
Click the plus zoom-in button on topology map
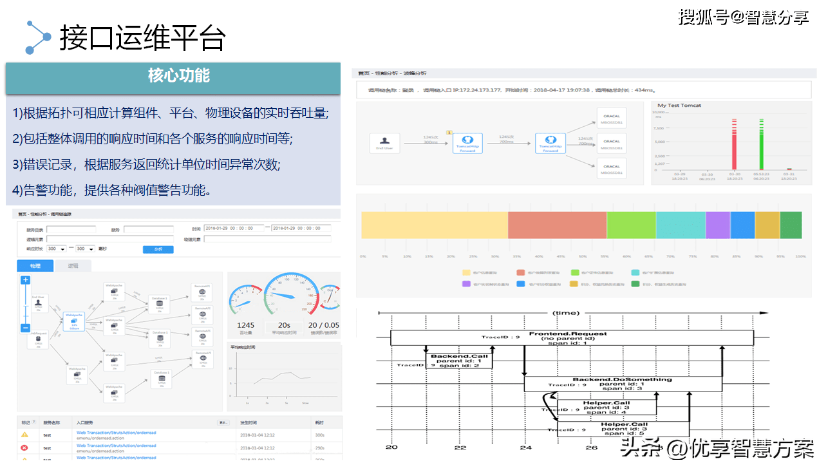(x=26, y=280)
